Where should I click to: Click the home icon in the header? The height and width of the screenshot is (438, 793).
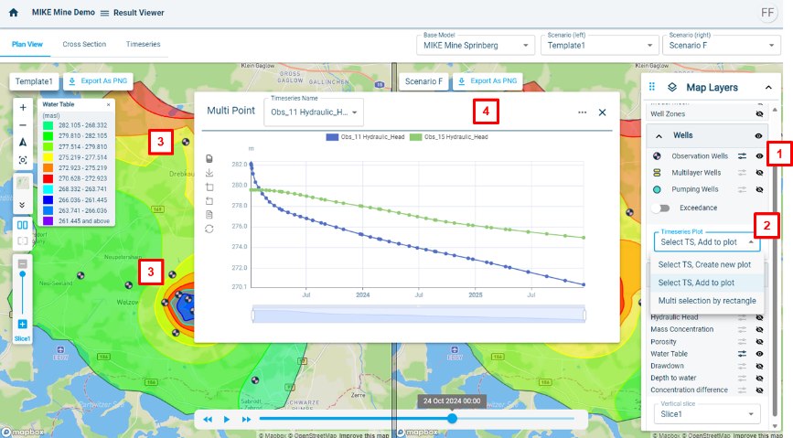click(14, 13)
